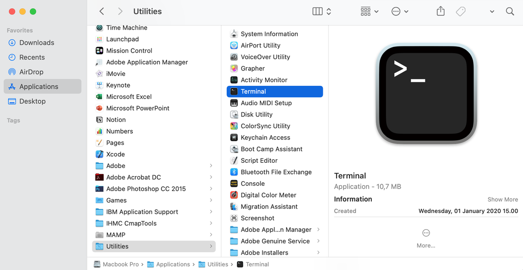Select Disk Utility in the list
The height and width of the screenshot is (270, 523).
[x=256, y=115]
